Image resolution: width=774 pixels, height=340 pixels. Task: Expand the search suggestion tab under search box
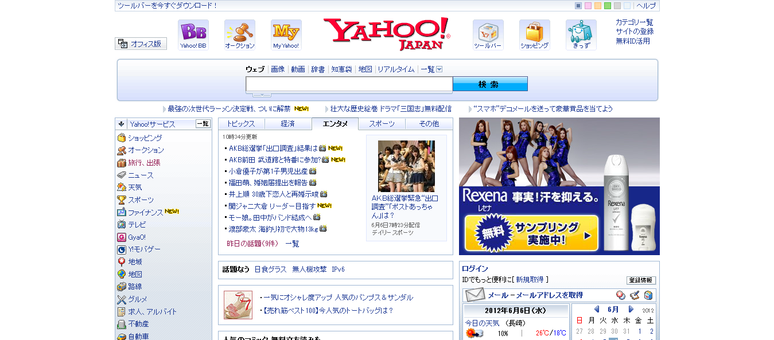tap(262, 95)
